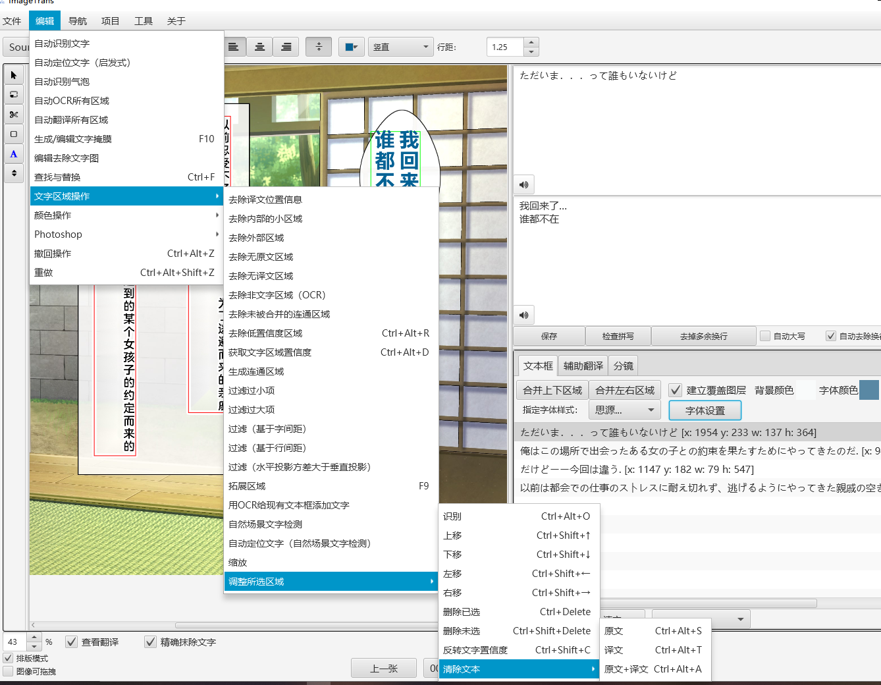Screen dimensions: 881x685
Task: Open the blue color picker dropdown in toolbar
Action: 352,47
